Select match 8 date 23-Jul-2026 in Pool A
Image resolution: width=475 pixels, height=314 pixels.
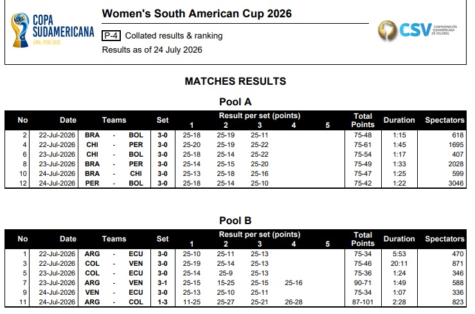[57, 164]
